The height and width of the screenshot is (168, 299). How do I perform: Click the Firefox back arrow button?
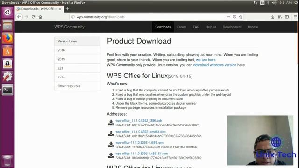tap(19, 17)
